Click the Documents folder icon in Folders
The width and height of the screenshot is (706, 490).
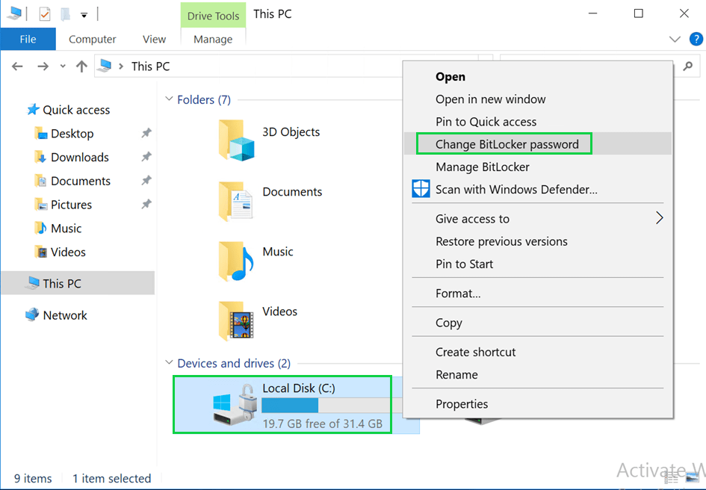(x=236, y=199)
